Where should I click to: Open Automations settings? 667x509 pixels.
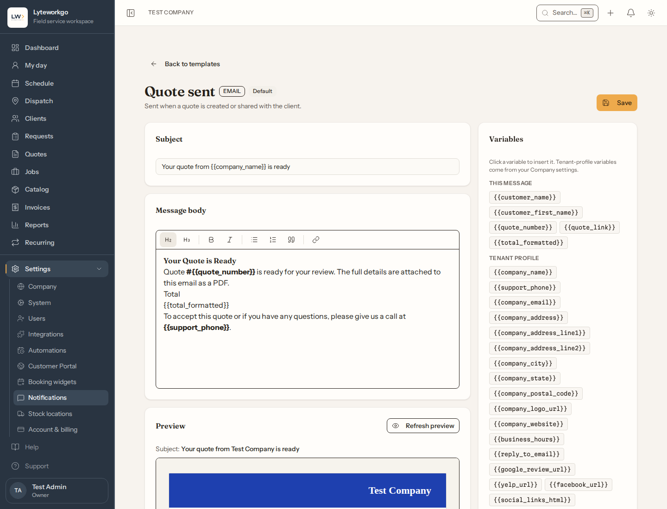pos(61,350)
